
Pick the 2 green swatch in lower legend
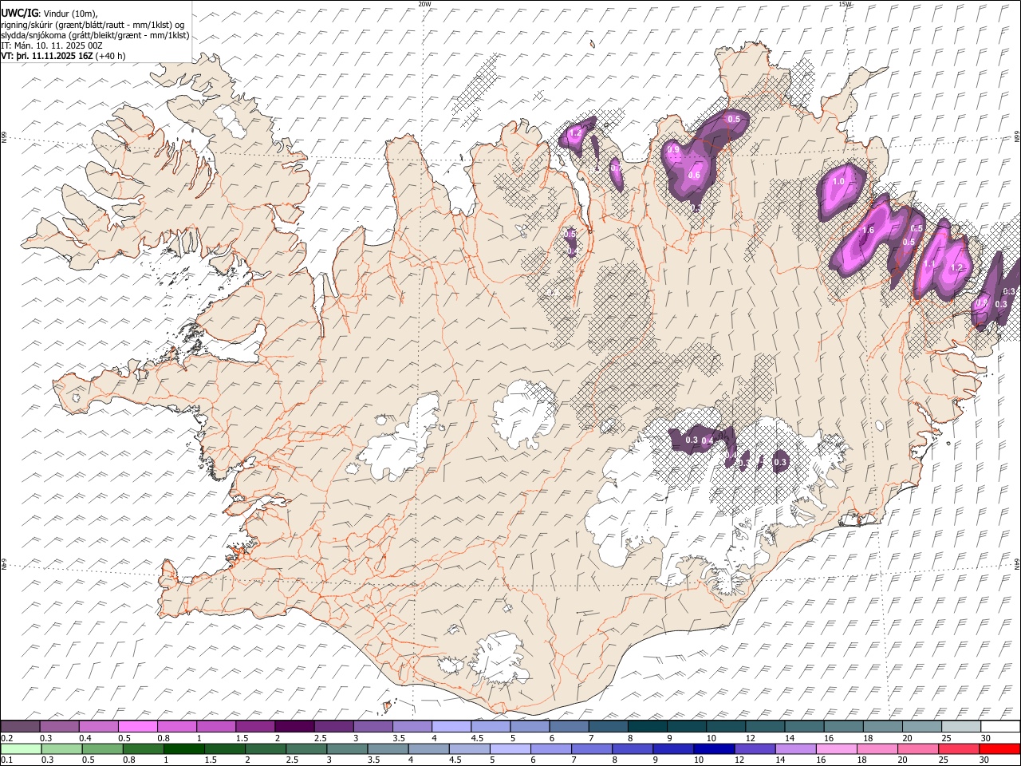coord(265,749)
